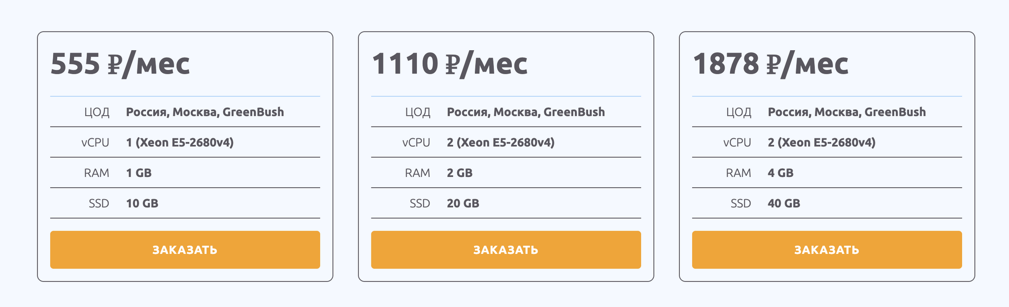The image size is (1009, 307).
Task: Click the 4 GB RAM value
Action: (780, 173)
